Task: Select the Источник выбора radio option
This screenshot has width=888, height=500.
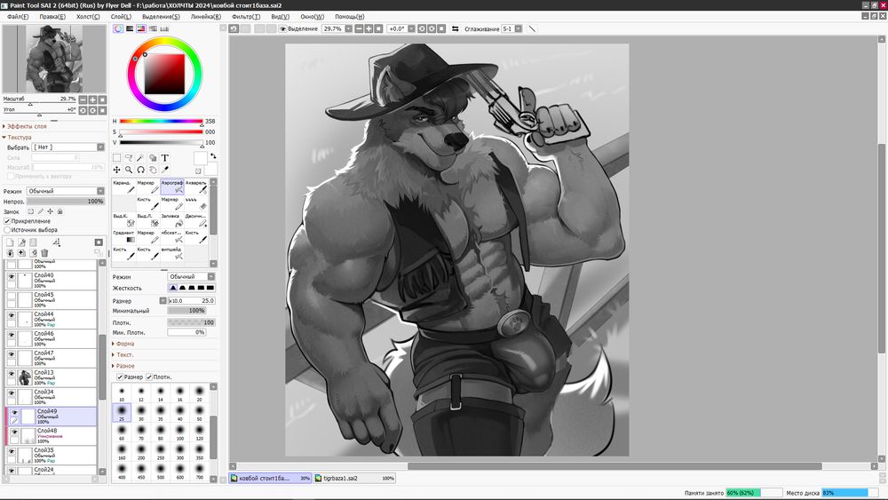Action: (x=7, y=230)
